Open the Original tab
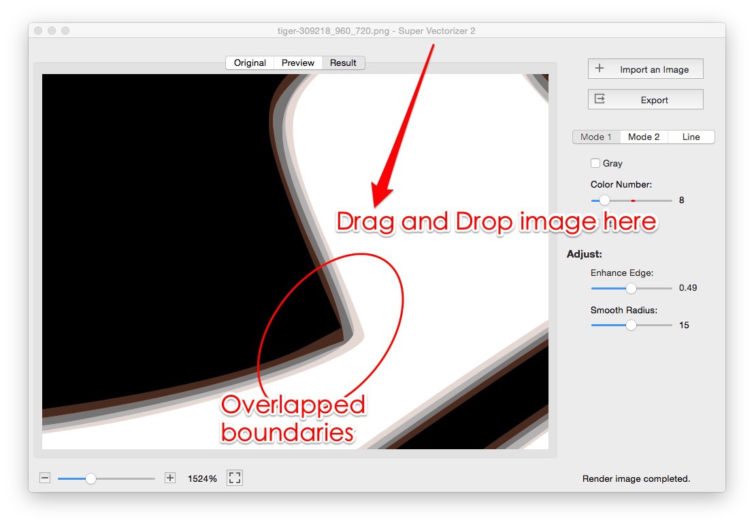 (250, 63)
